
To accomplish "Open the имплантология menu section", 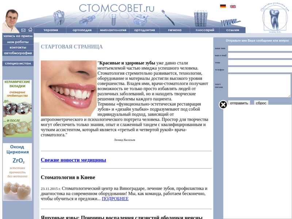I will coord(113,30).
